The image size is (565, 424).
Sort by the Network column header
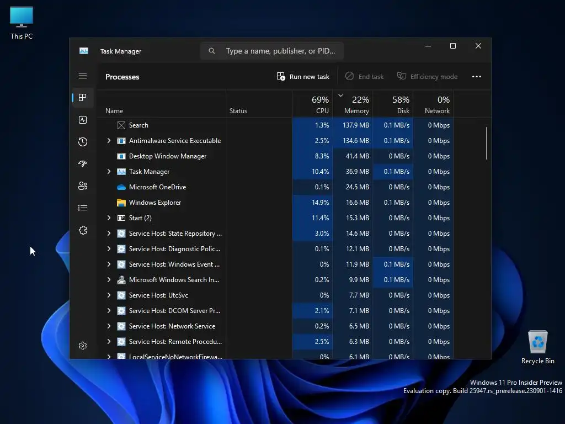[433, 104]
